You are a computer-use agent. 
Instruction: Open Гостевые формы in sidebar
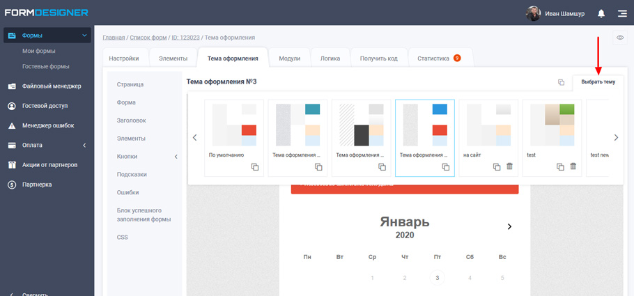click(46, 66)
